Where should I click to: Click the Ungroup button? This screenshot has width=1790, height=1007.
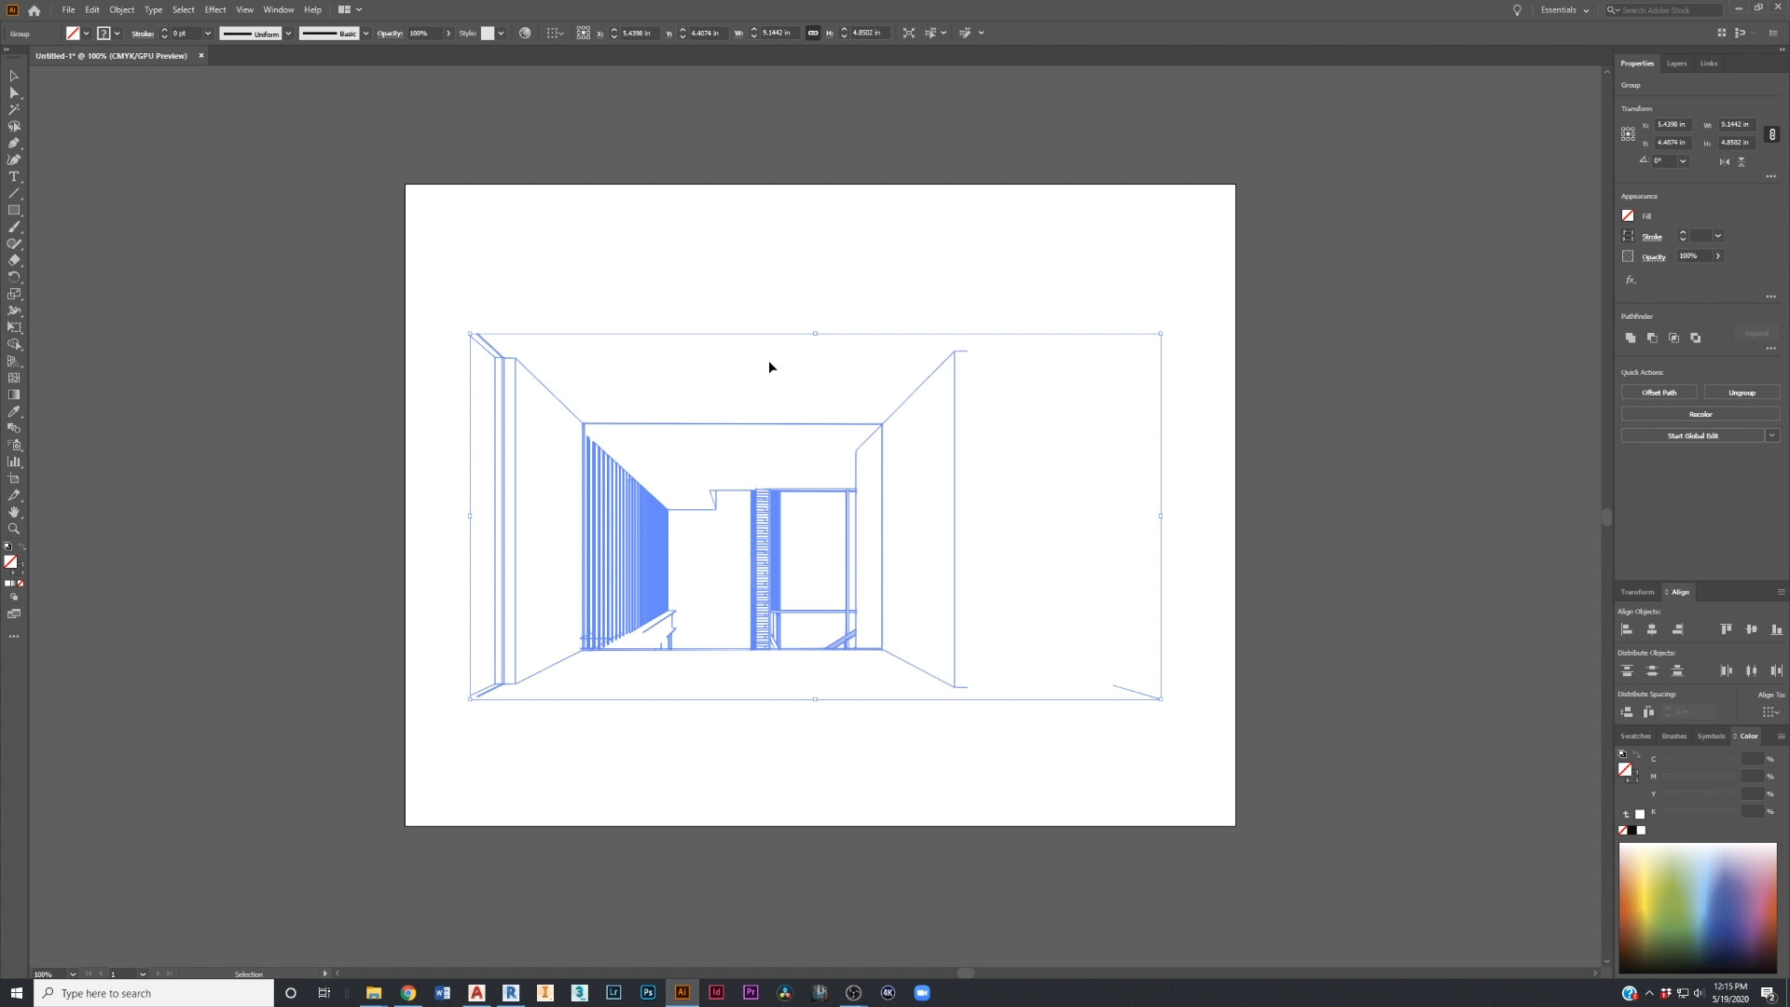click(1742, 392)
